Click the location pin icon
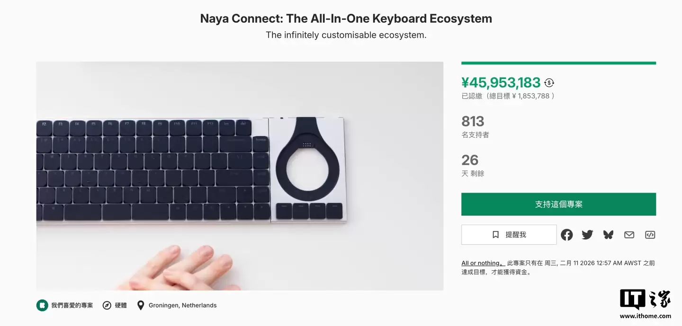This screenshot has width=682, height=326. click(x=140, y=305)
